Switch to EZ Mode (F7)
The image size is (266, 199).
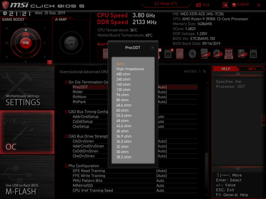[166, 4]
